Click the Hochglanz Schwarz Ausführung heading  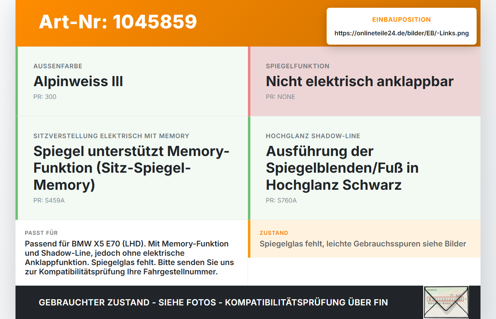[342, 168]
